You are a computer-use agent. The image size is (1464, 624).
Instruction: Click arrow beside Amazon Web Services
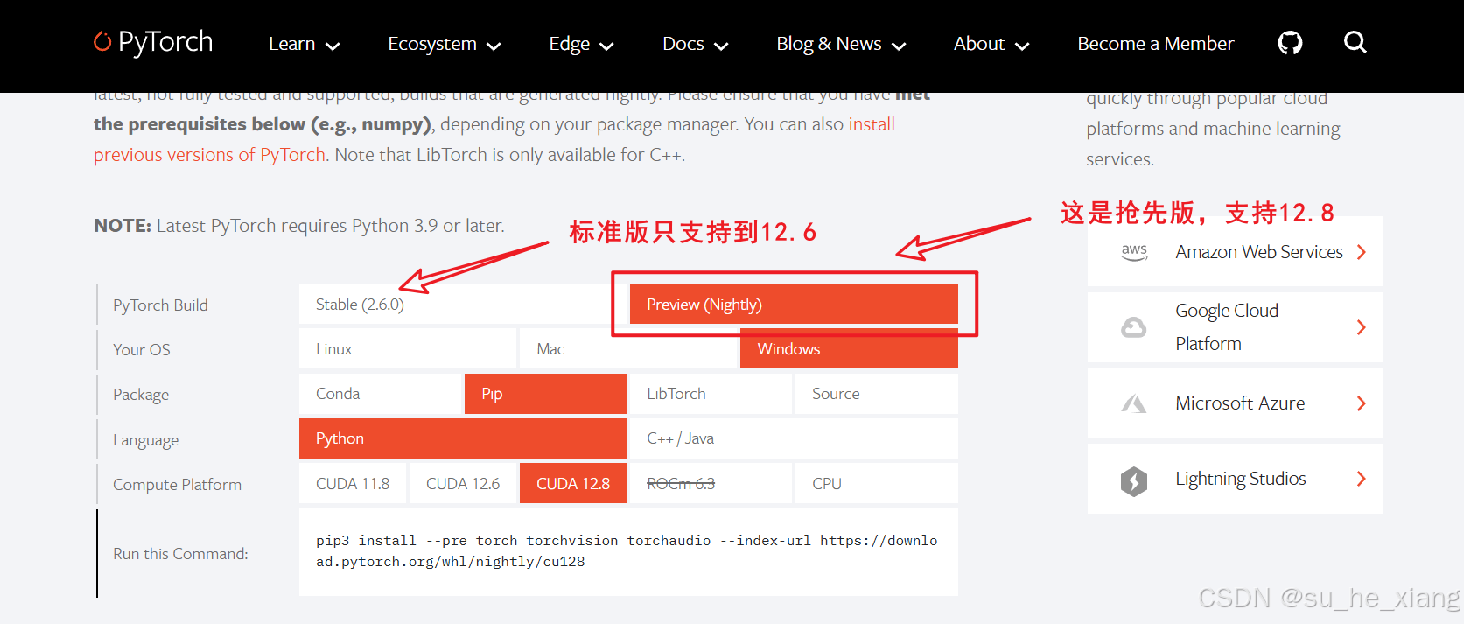(1361, 252)
